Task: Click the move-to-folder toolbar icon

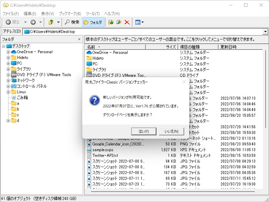Action: 111,22
